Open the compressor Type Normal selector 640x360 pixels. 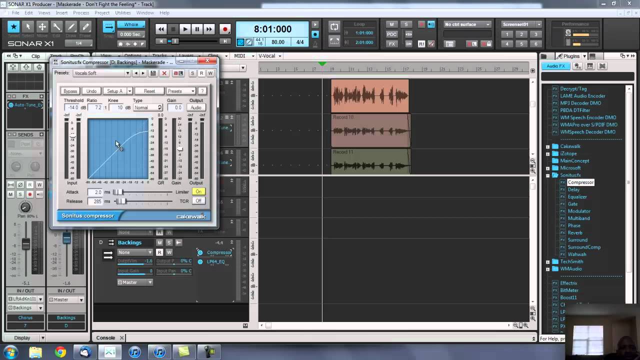(147, 108)
